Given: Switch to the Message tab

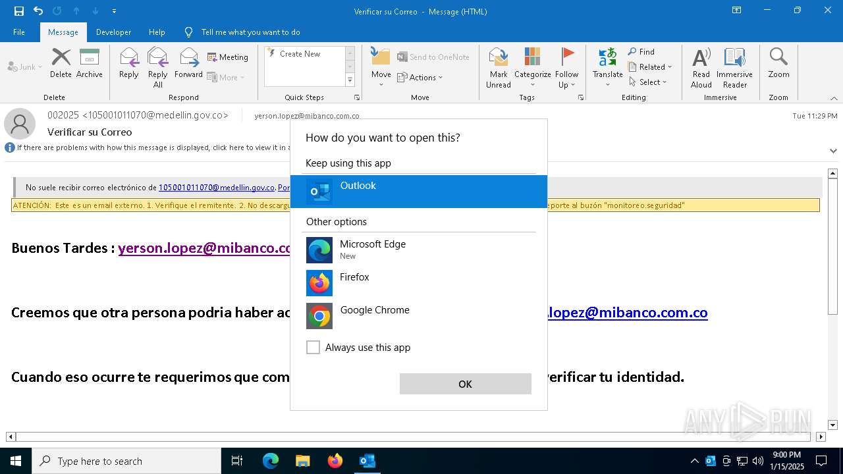Looking at the screenshot, I should (x=63, y=32).
